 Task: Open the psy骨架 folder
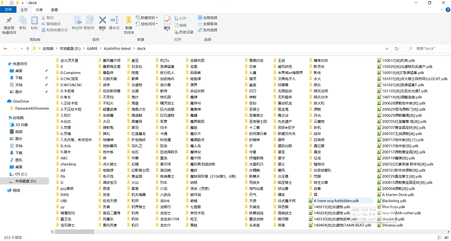[x=64, y=188]
